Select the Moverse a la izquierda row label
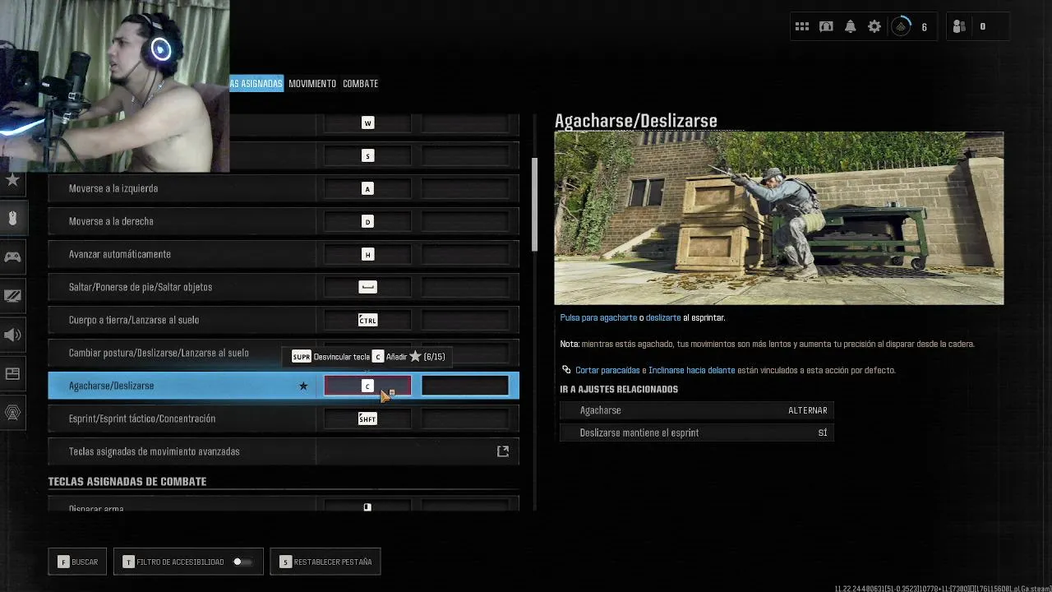1052x592 pixels. [x=113, y=188]
